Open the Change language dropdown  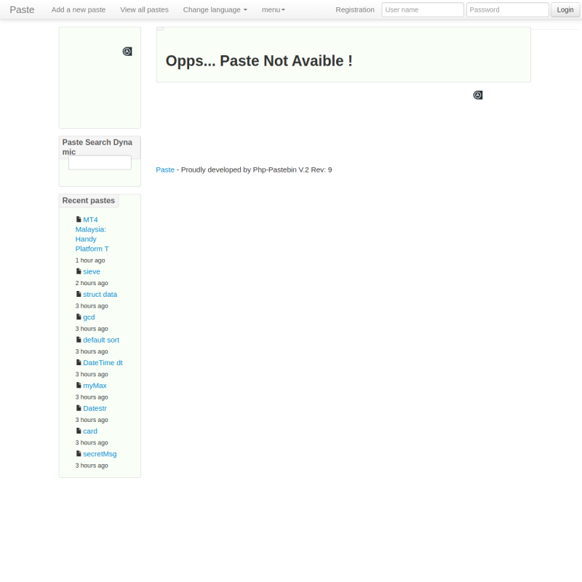[x=215, y=9]
